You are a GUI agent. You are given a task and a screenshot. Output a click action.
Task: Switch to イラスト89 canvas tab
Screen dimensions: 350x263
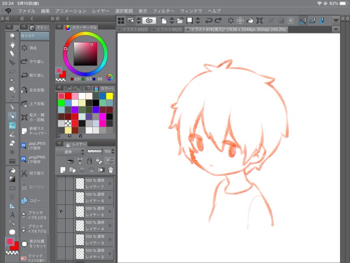[x=133, y=29]
